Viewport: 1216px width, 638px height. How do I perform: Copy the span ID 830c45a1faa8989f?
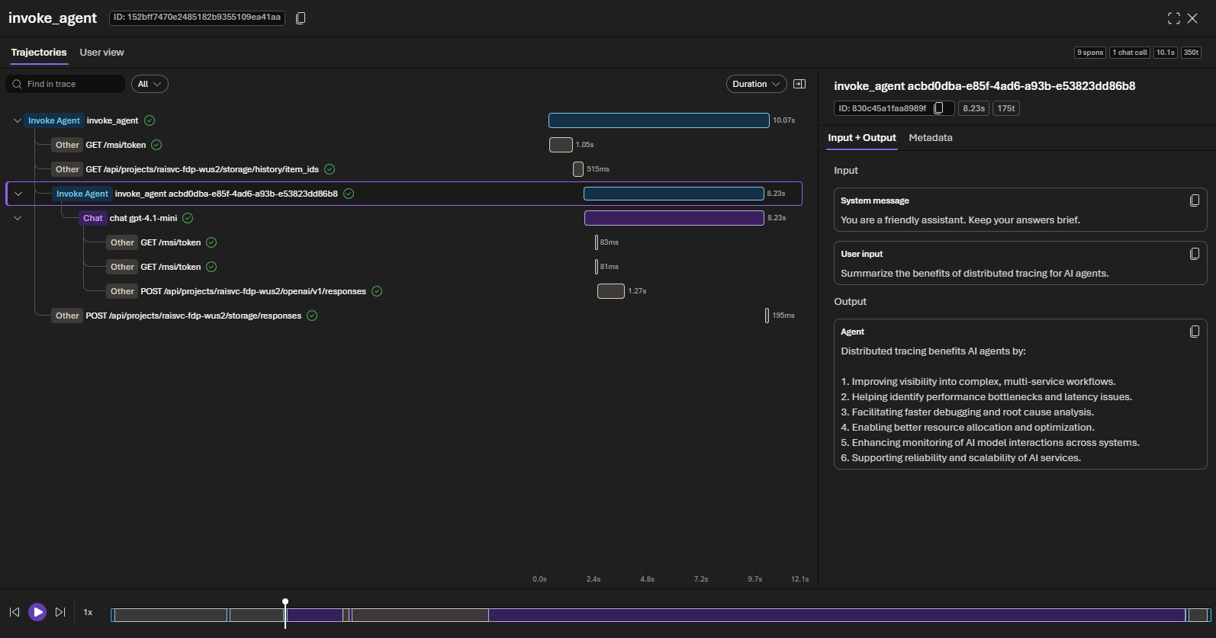pos(939,108)
